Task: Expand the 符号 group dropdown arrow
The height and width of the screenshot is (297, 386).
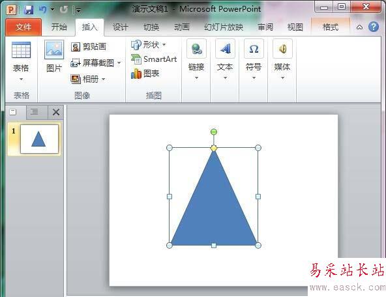Action: coord(254,78)
